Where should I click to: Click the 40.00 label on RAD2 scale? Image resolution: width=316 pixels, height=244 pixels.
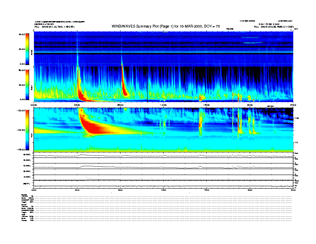[x=22, y=34]
